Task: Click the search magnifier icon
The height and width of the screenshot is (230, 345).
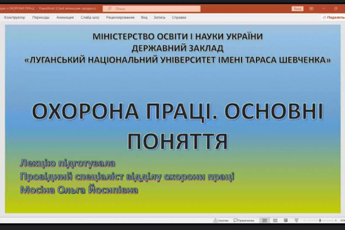Action: click(110, 8)
